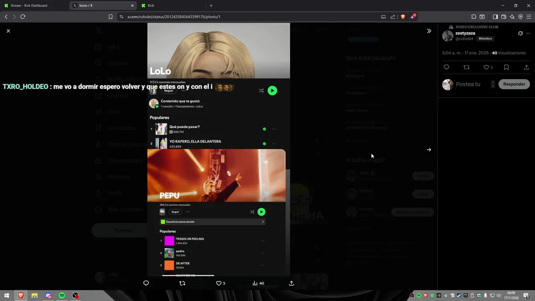This screenshot has height=301, width=535.
Task: Click the Steam icon in system tray
Action: 459,296
